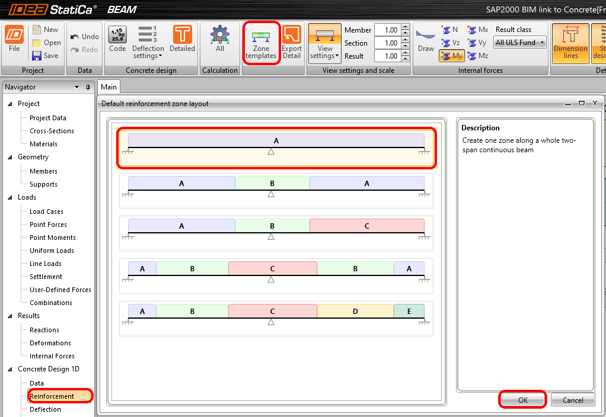Confirm the dialog with OK
The height and width of the screenshot is (417, 606).
click(x=522, y=400)
